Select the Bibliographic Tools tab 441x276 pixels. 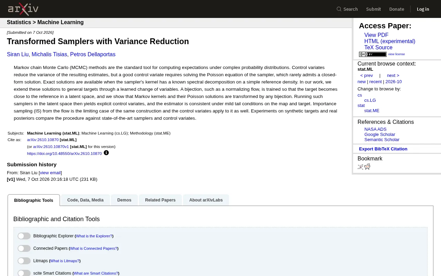[x=34, y=200]
